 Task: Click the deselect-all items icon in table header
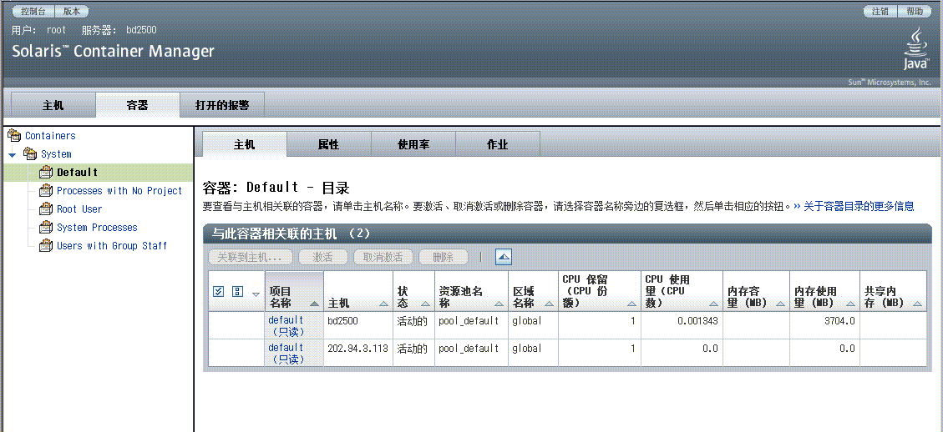[237, 291]
